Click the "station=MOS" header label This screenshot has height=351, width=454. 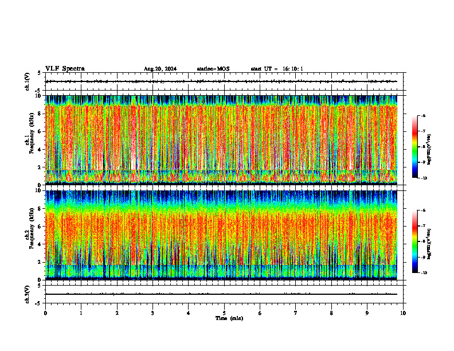213,69
